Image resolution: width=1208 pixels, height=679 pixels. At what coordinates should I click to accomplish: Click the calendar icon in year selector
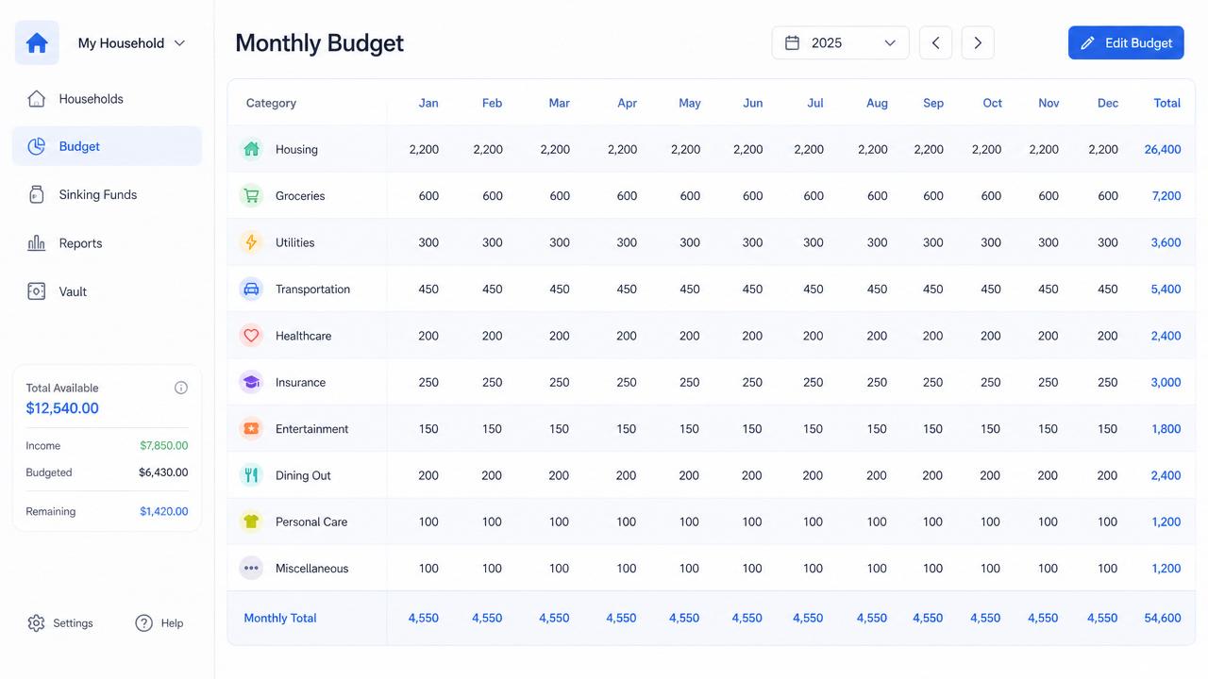[793, 42]
